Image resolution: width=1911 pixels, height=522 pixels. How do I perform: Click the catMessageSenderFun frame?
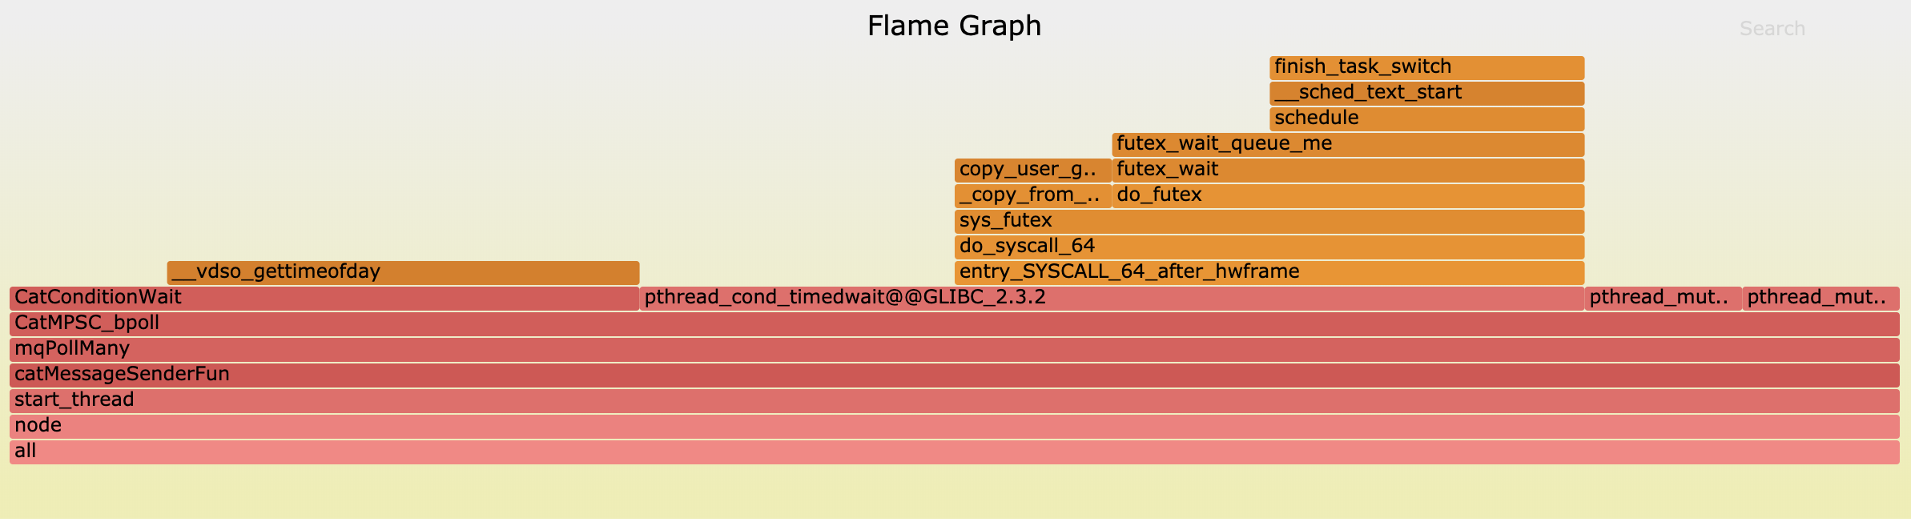click(x=955, y=375)
